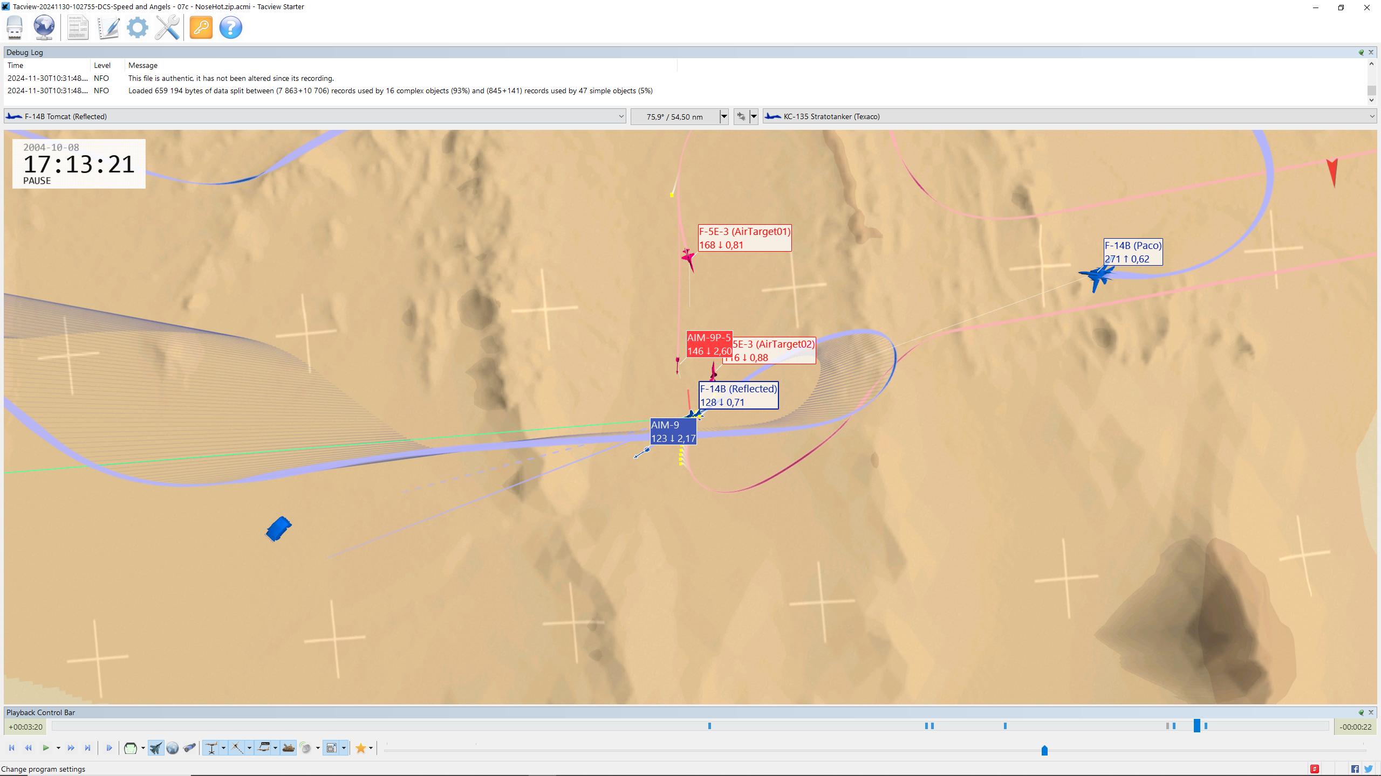Sort Debug Log by Level column
1381x776 pixels.
click(107, 65)
